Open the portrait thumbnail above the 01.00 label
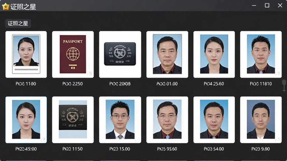This screenshot has height=161, width=287. 167,55
